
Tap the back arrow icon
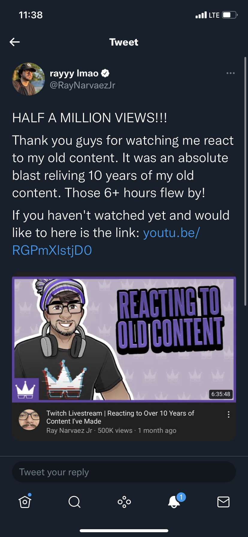[x=15, y=42]
